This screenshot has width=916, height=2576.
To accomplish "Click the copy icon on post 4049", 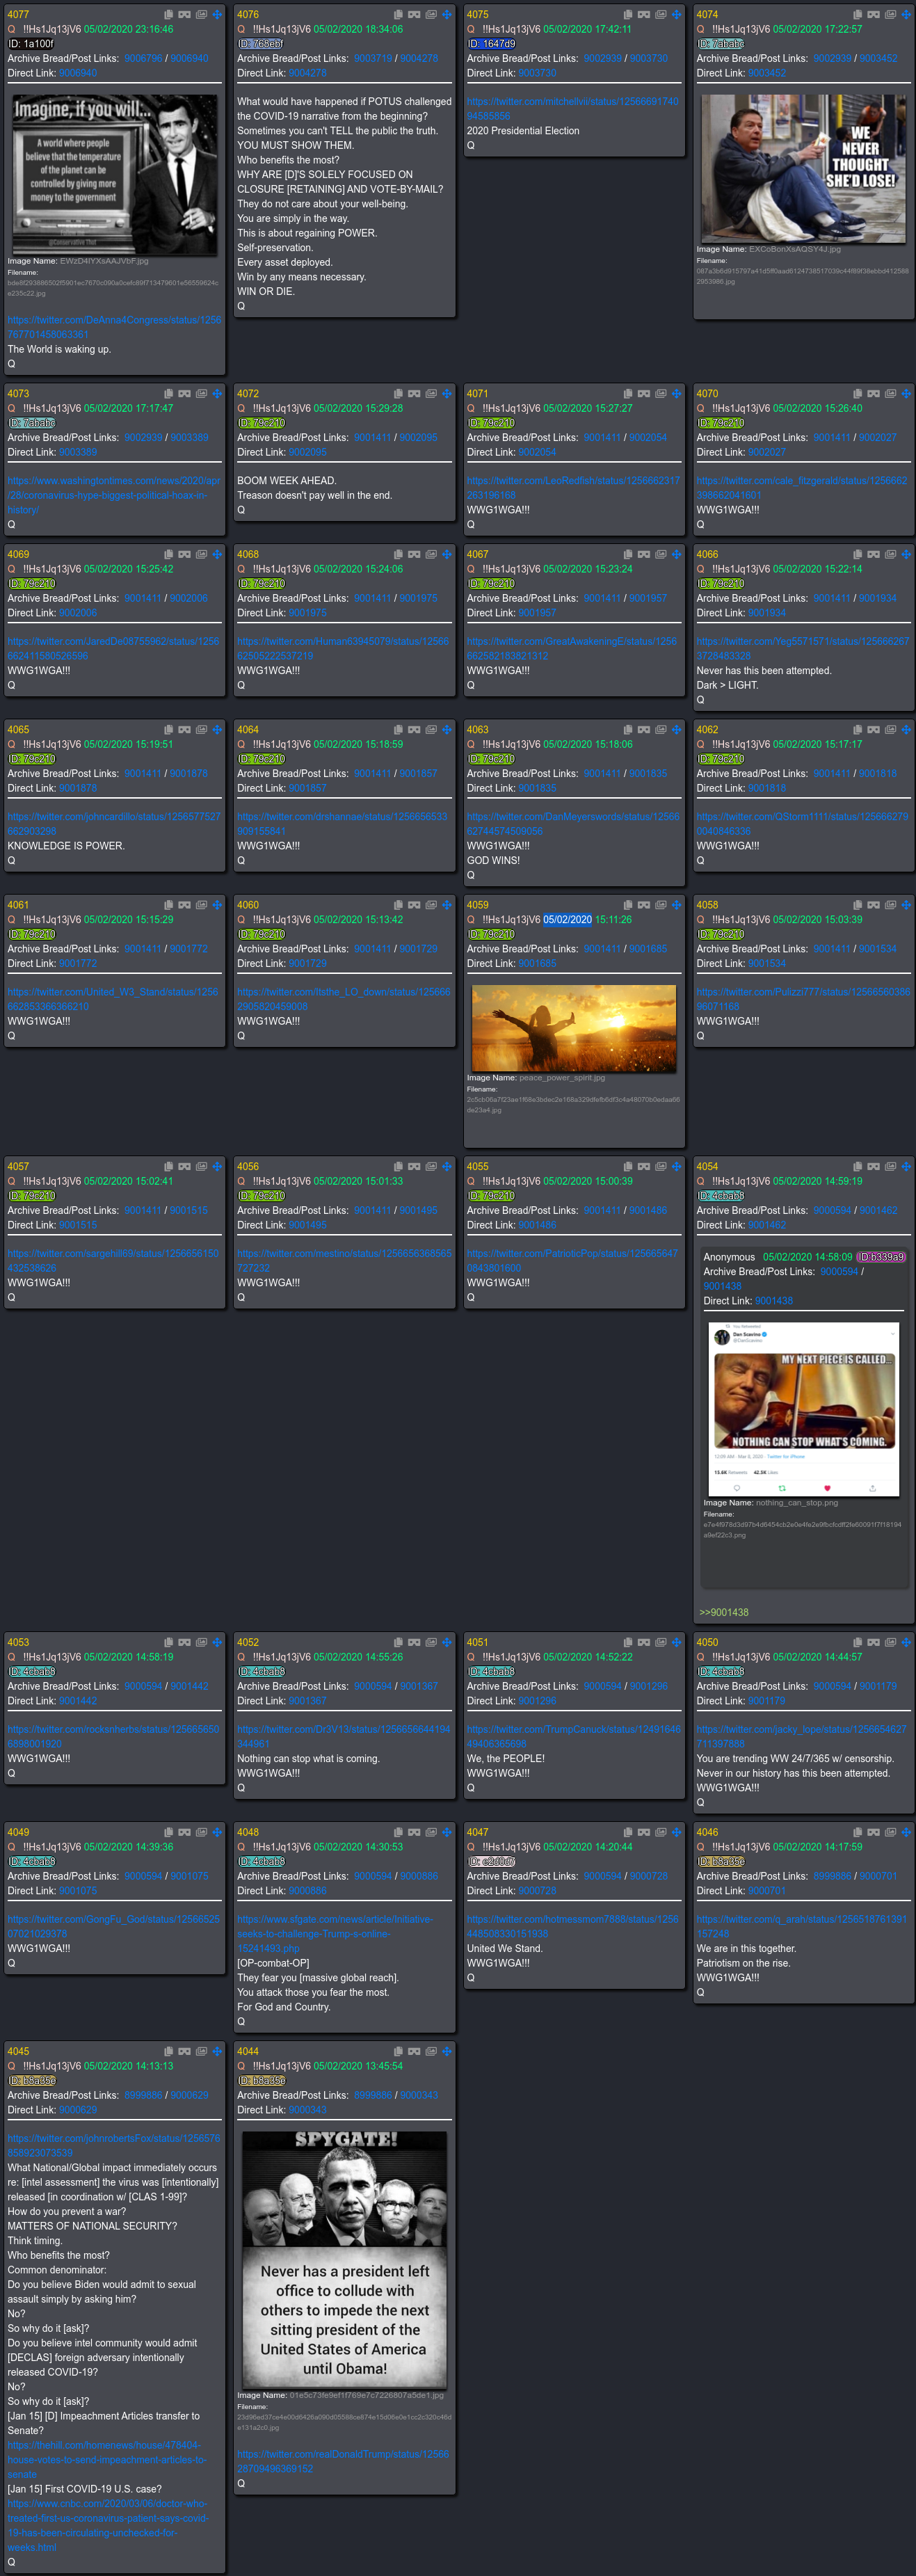I will (x=169, y=1833).
